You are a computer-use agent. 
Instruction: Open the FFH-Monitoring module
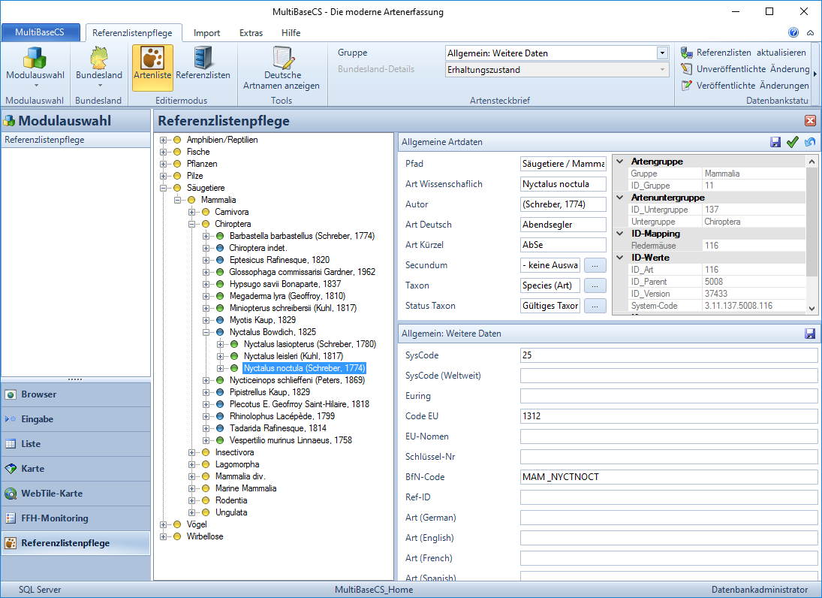click(76, 518)
